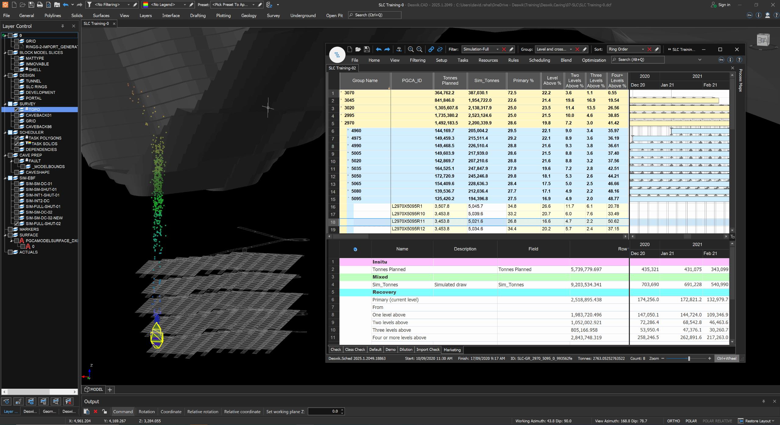This screenshot has height=425, width=780.
Task: Check the SLC RINGS layer checkbox
Action: click(17, 87)
